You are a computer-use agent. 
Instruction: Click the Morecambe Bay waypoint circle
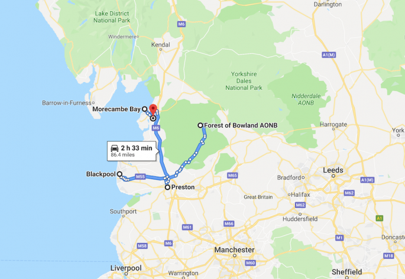(145, 109)
